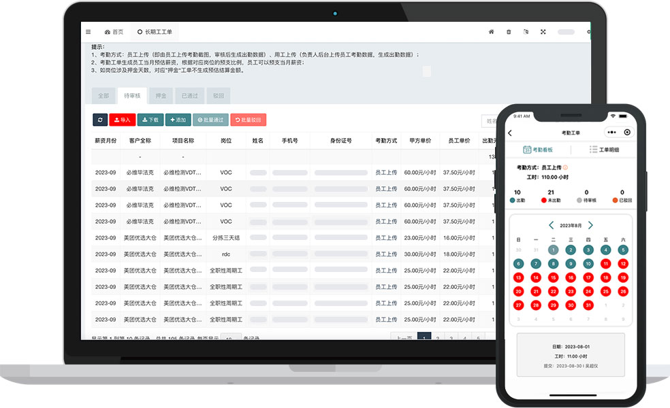Click the green 添加 add button
670x408 pixels.
pyautogui.click(x=178, y=120)
